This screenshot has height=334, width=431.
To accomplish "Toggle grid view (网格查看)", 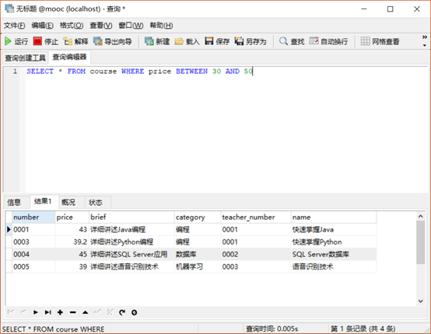I will pyautogui.click(x=380, y=41).
